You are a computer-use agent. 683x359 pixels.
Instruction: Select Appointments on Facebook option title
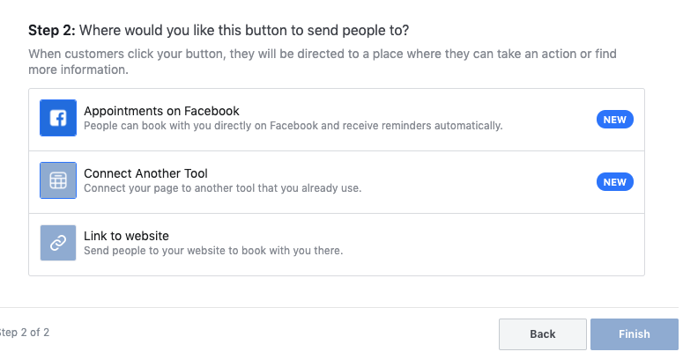click(x=161, y=111)
